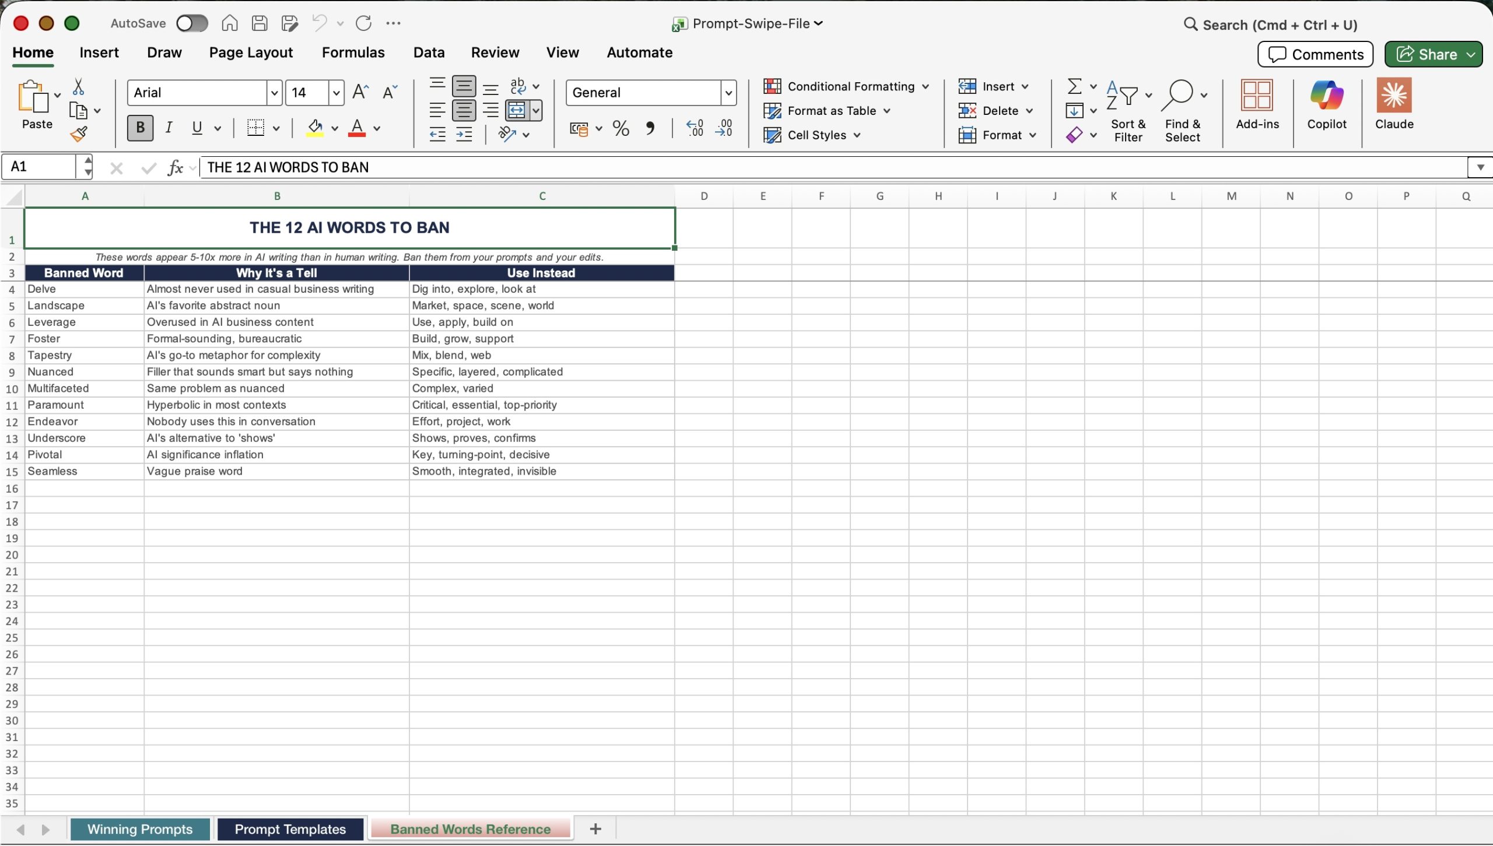
Task: Click the Increase Font Size icon
Action: (x=360, y=92)
